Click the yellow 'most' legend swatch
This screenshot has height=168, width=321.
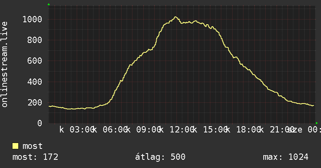click(15, 146)
